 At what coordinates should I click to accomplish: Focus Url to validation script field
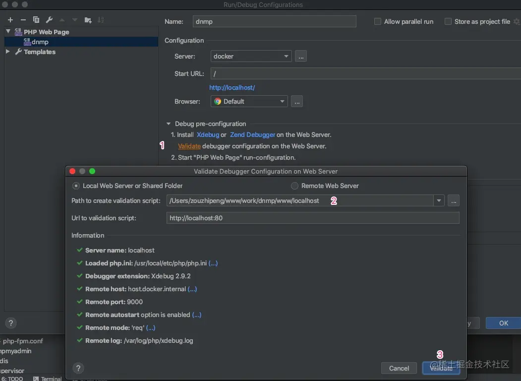(313, 218)
